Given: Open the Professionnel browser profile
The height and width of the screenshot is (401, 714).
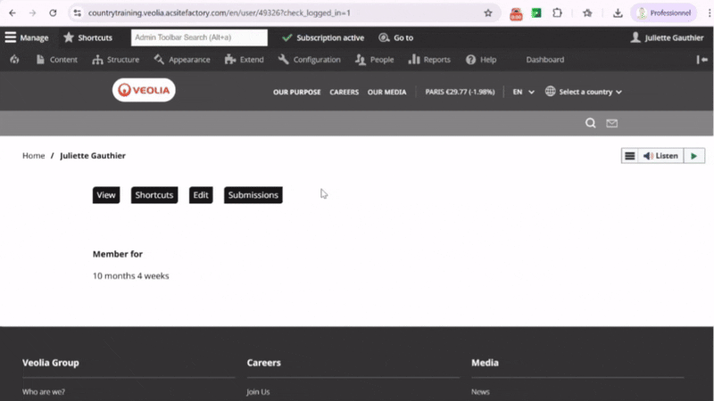Looking at the screenshot, I should pos(664,12).
